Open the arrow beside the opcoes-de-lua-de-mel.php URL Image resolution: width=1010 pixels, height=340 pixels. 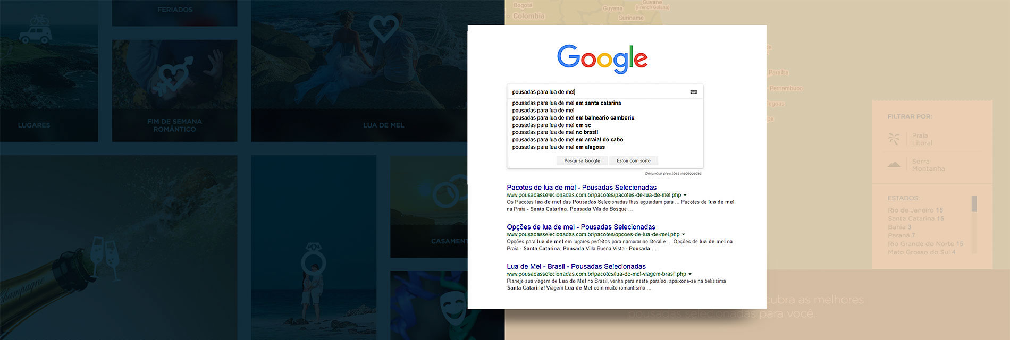point(683,234)
